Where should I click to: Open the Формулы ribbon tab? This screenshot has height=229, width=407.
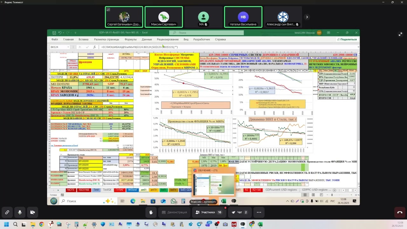coord(131,39)
